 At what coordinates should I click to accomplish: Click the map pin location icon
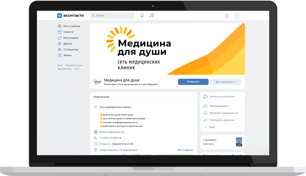(x=95, y=150)
